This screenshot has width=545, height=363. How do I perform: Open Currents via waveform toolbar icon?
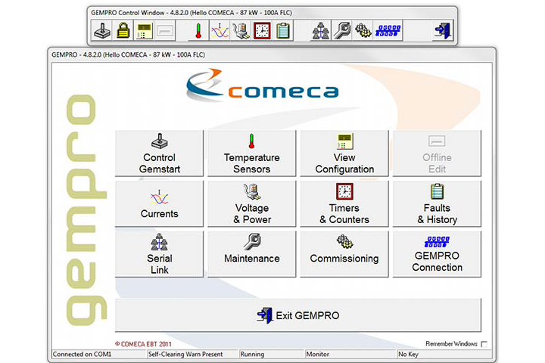click(220, 30)
